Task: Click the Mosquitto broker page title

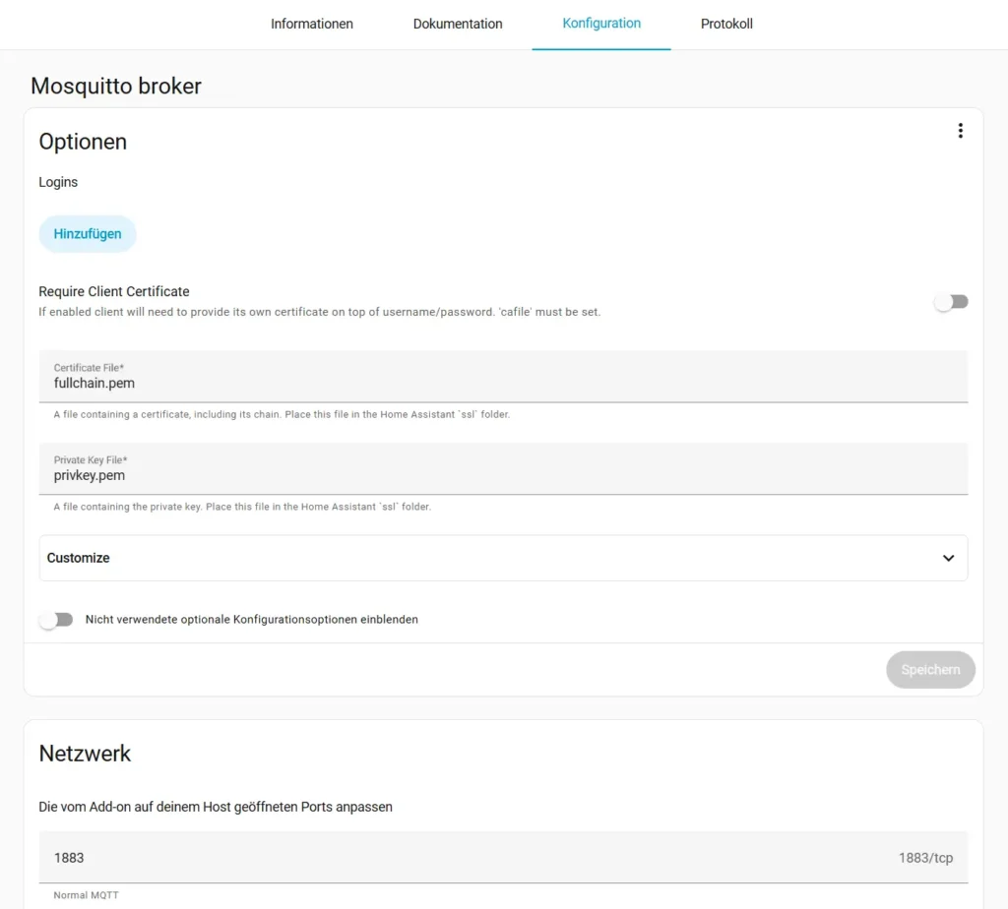Action: pos(116,86)
